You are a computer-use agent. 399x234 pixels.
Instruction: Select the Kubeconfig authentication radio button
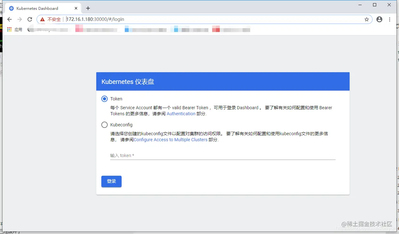pos(104,125)
